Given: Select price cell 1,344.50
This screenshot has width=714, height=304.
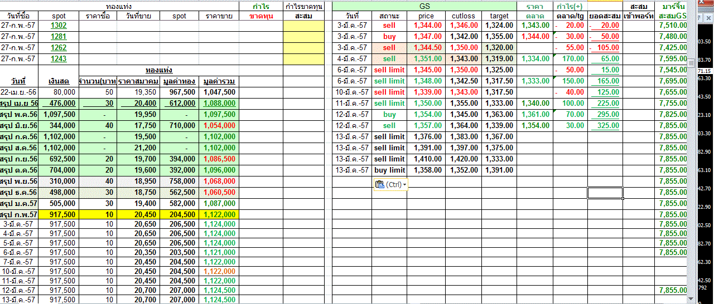Looking at the screenshot, I should pyautogui.click(x=426, y=48).
